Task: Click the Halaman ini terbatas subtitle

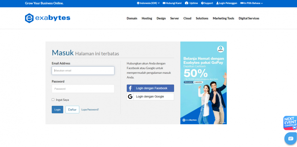Action: pyautogui.click(x=97, y=54)
